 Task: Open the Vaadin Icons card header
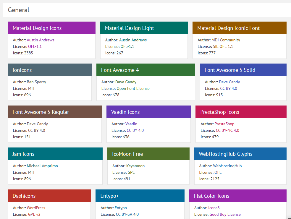pos(148,112)
